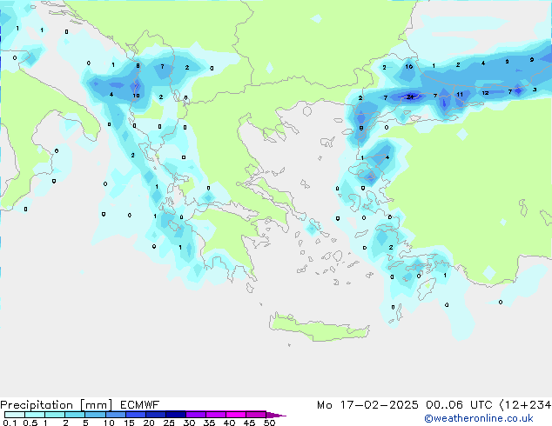Click the 'Mo 17-02-2025' date text
Image resolution: width=552 pixels, height=426 pixels.
point(367,405)
